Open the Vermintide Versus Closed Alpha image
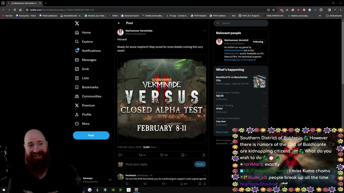 [162, 99]
